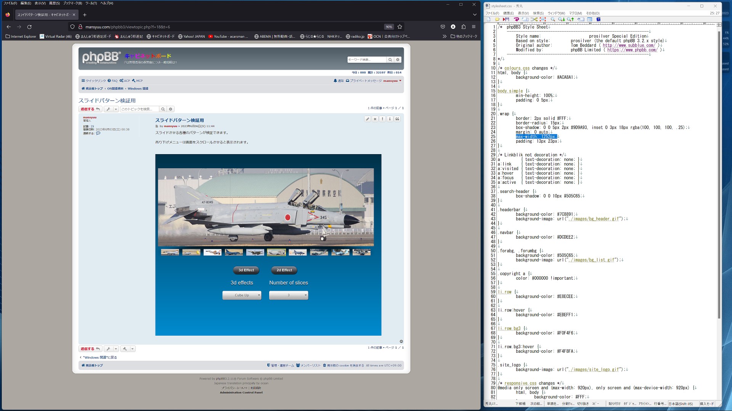
Task: Bookmark page with the star icon
Action: [x=400, y=27]
